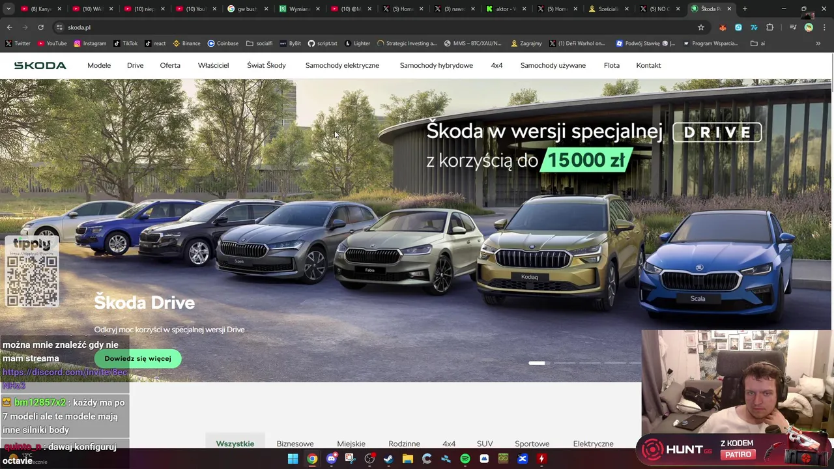The width and height of the screenshot is (834, 469).
Task: Open the Coinbase bookmark
Action: coord(223,43)
